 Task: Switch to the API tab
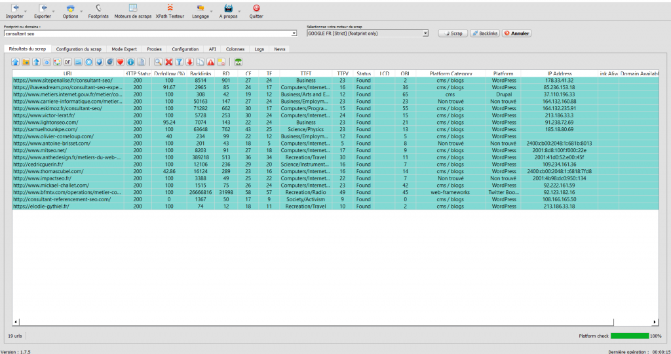[x=212, y=49]
